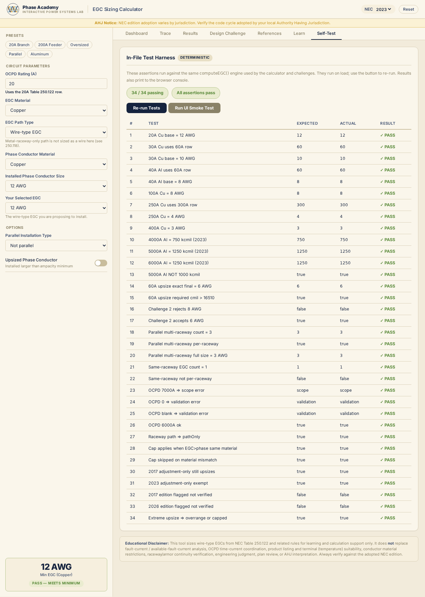Click test row "60A upsize exact final = 6 AWG"

[269, 286]
